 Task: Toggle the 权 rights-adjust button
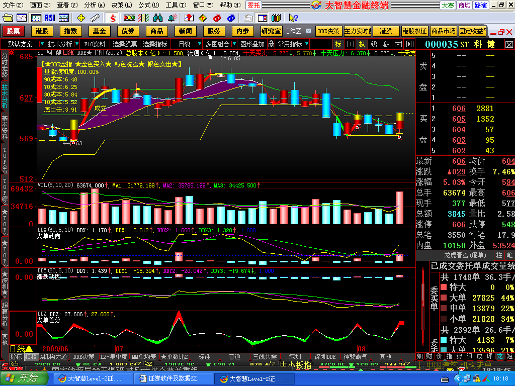(362, 44)
